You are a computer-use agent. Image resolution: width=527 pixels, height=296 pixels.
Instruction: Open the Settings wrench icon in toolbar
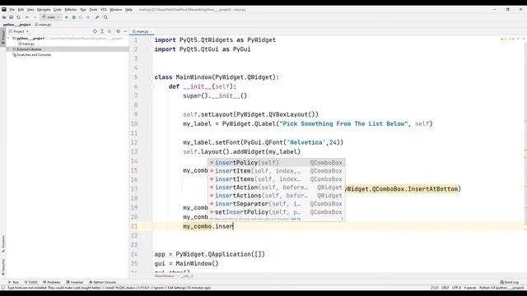[97, 17]
